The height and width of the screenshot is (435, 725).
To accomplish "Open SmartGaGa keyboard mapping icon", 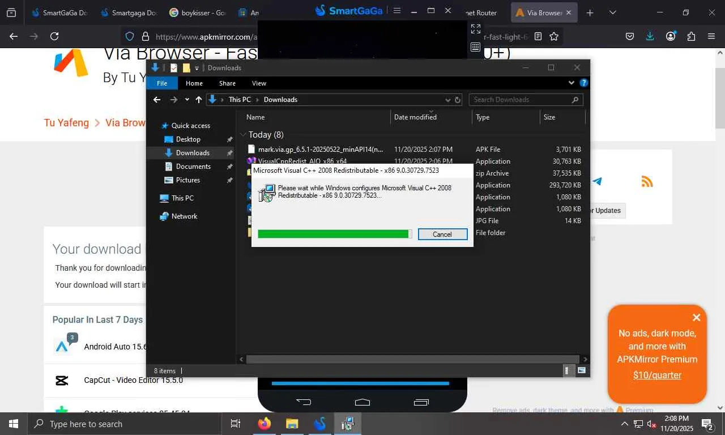I will (476, 46).
